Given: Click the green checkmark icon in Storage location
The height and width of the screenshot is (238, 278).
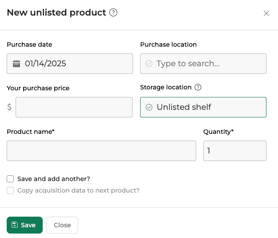Looking at the screenshot, I should [x=149, y=107].
